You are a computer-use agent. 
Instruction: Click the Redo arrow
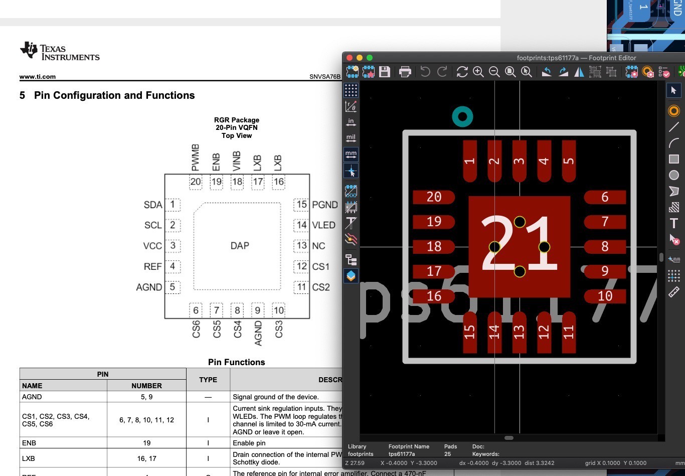pyautogui.click(x=442, y=72)
